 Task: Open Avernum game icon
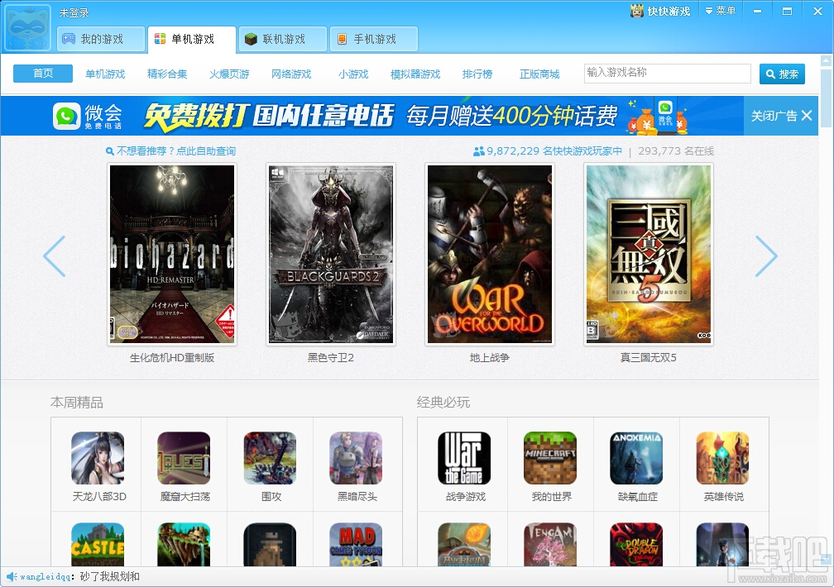[464, 545]
